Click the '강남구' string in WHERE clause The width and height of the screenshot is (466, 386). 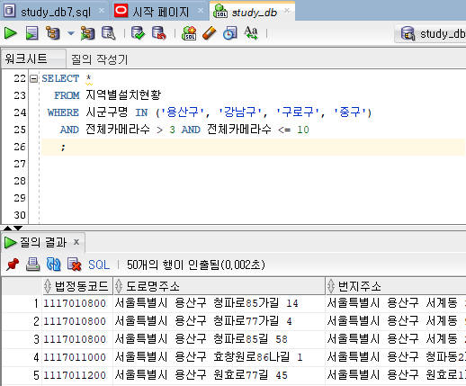(240, 112)
